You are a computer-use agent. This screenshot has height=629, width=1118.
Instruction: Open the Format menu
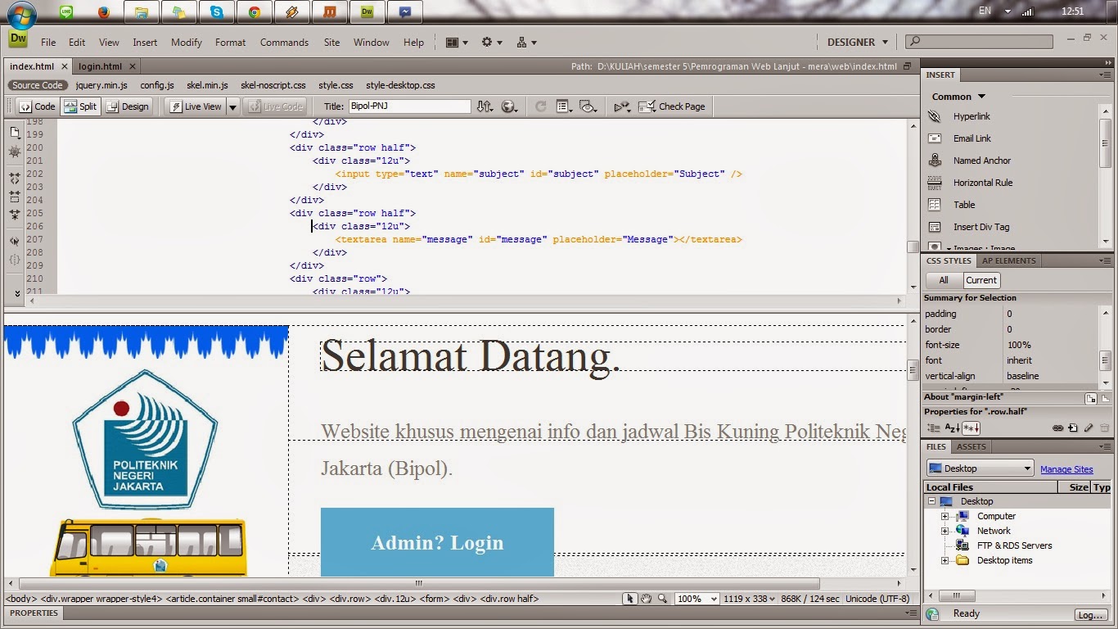[x=230, y=43]
